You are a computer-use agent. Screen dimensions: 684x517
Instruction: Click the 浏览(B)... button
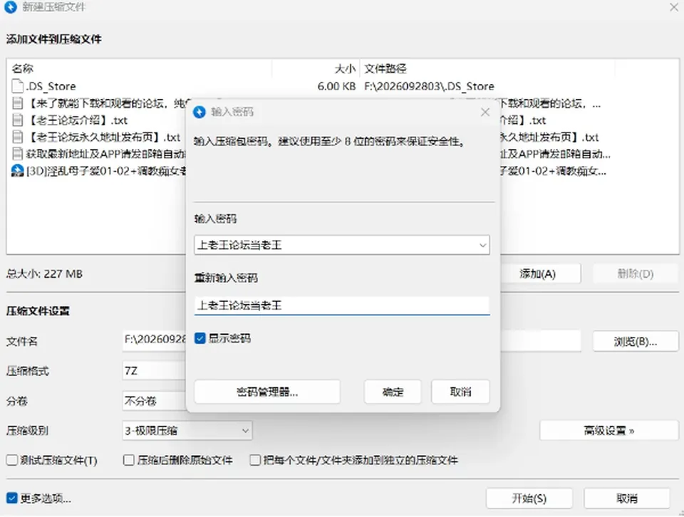636,341
